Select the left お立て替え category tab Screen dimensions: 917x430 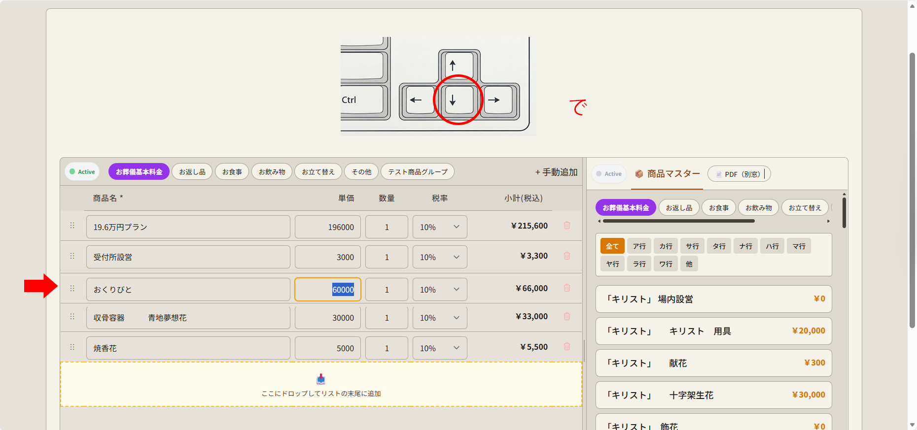[x=318, y=172]
